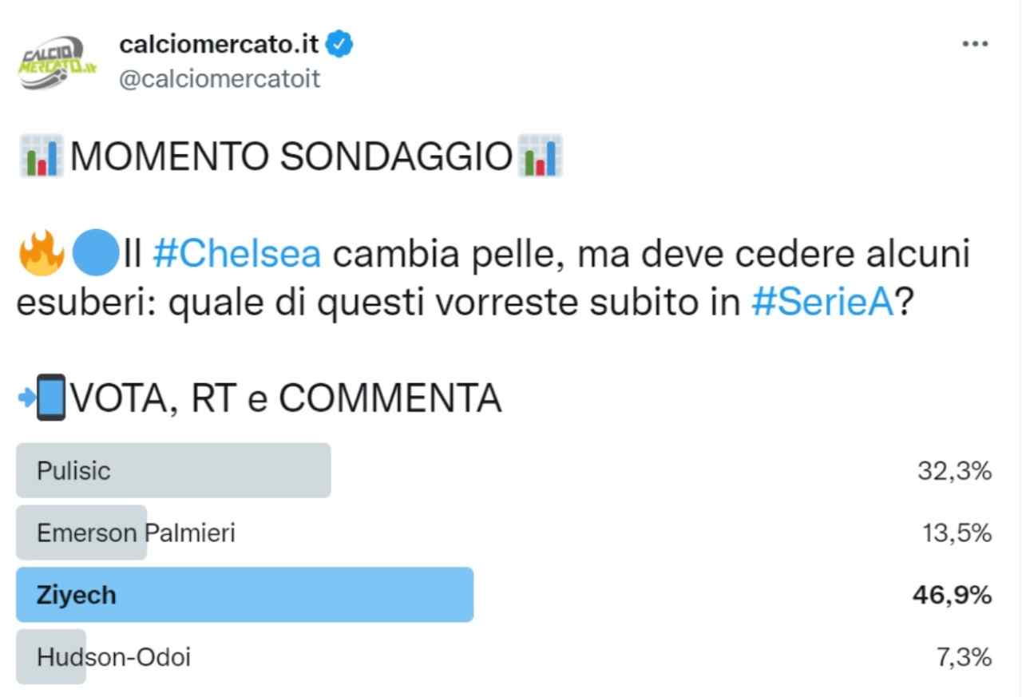Click the 46,9% Ziyech result percentage
Screen dimensions: 1022x697
click(952, 595)
